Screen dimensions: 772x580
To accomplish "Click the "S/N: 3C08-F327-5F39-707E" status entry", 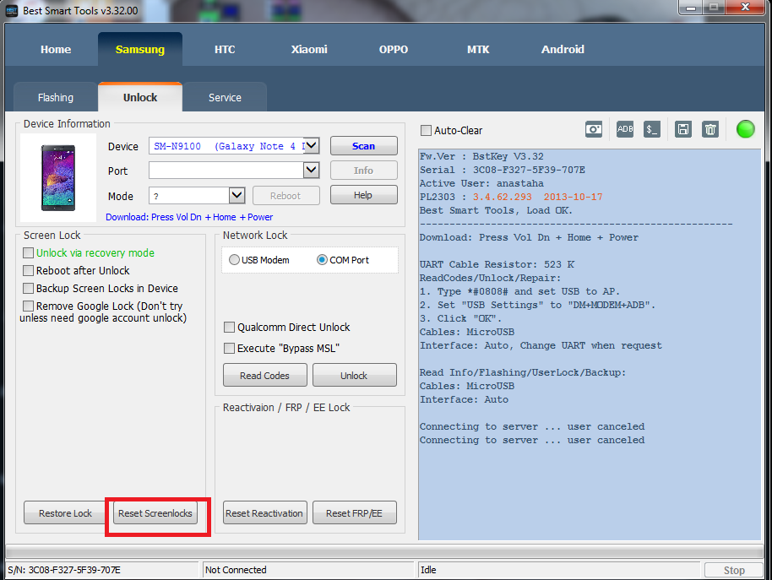I will pos(64,570).
